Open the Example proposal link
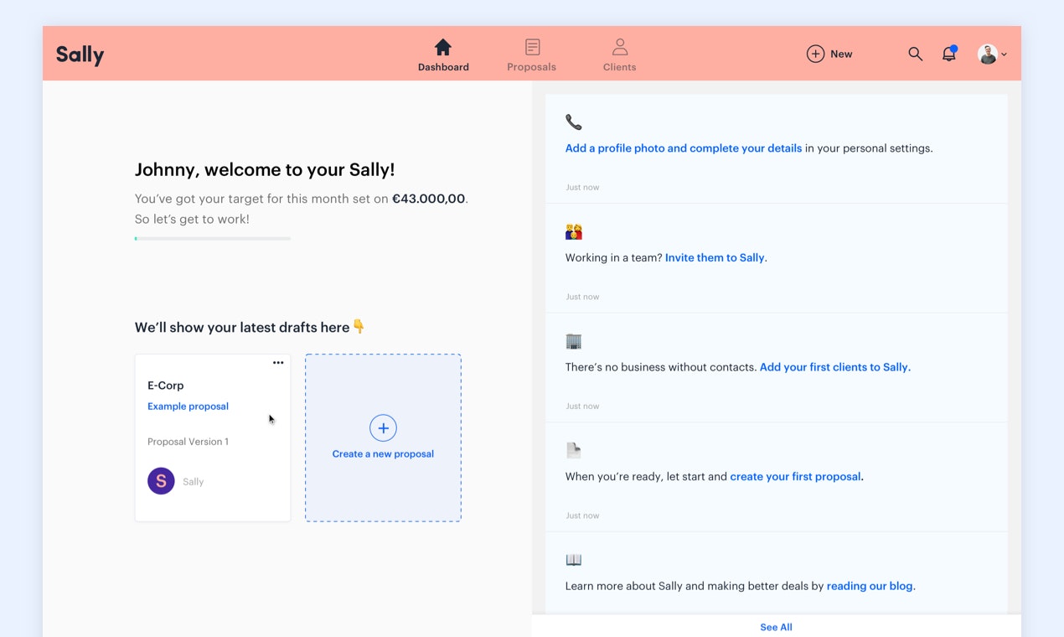This screenshot has width=1064, height=637. (188, 407)
